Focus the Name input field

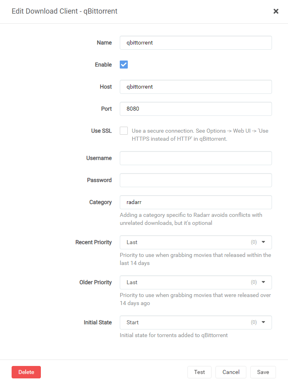[x=195, y=42]
